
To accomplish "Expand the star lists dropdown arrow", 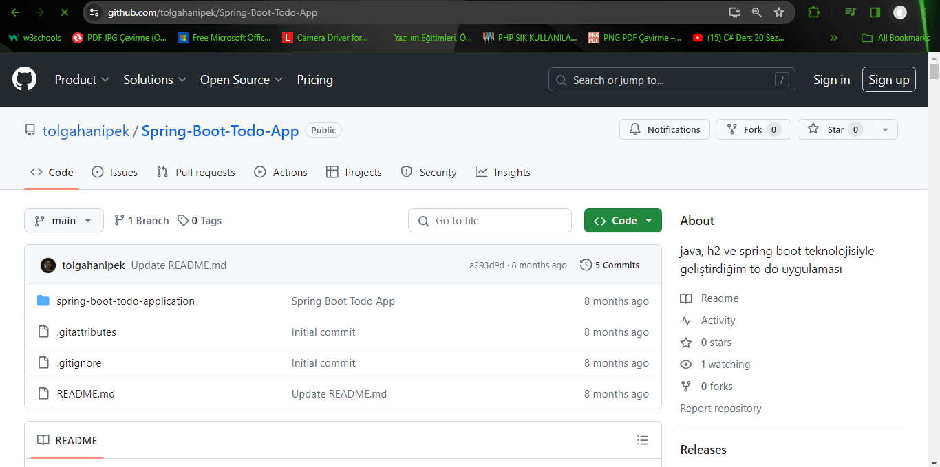I will pyautogui.click(x=885, y=129).
